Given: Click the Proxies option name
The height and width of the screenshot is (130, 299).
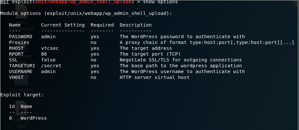Looking at the screenshot, I should pyautogui.click(x=19, y=42).
